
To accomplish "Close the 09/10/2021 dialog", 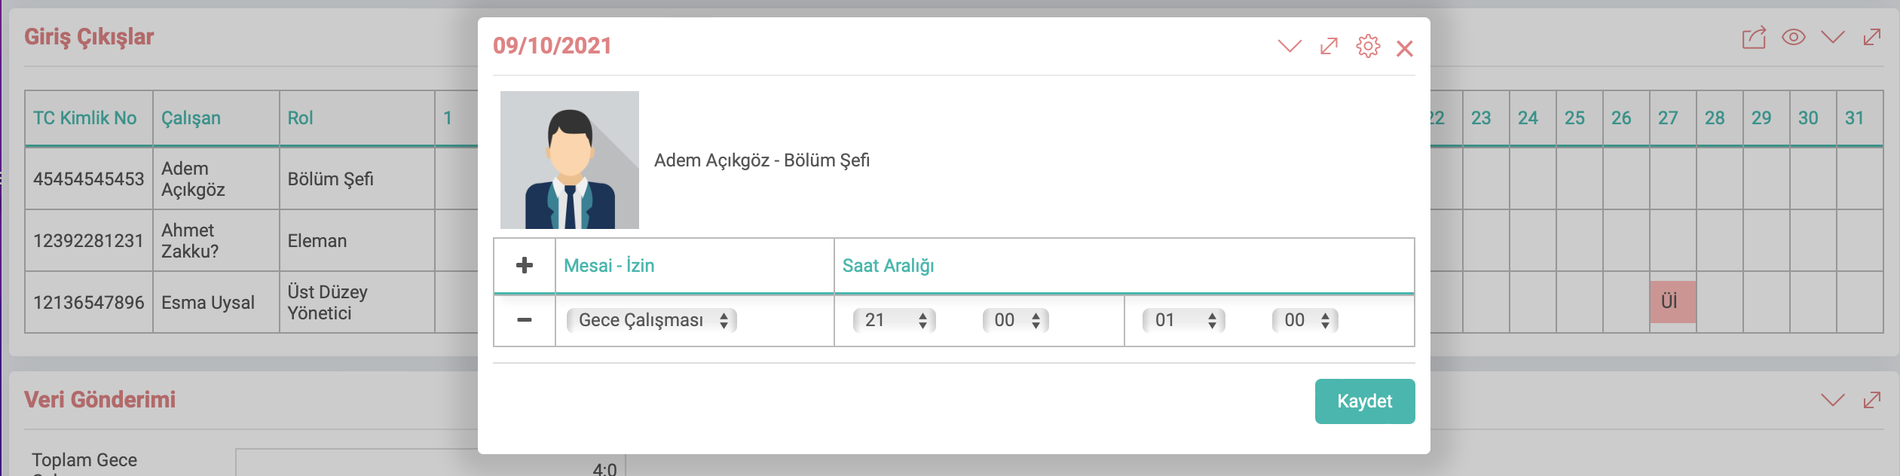I will pos(1404,49).
